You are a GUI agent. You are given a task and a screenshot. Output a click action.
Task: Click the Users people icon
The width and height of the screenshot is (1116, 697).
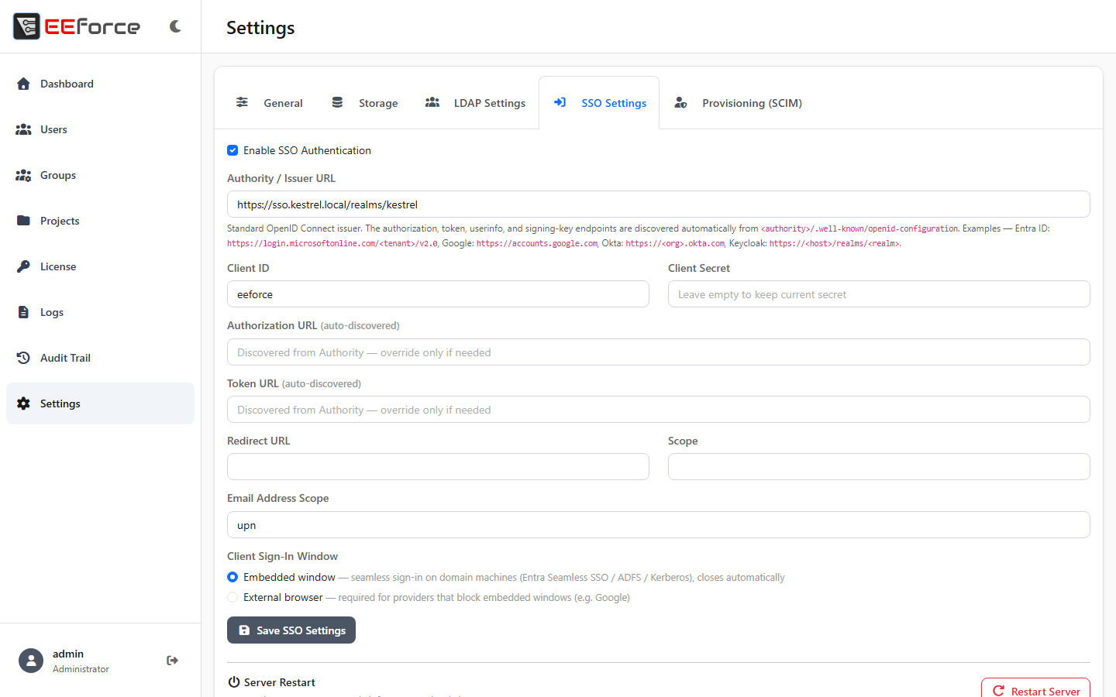23,129
